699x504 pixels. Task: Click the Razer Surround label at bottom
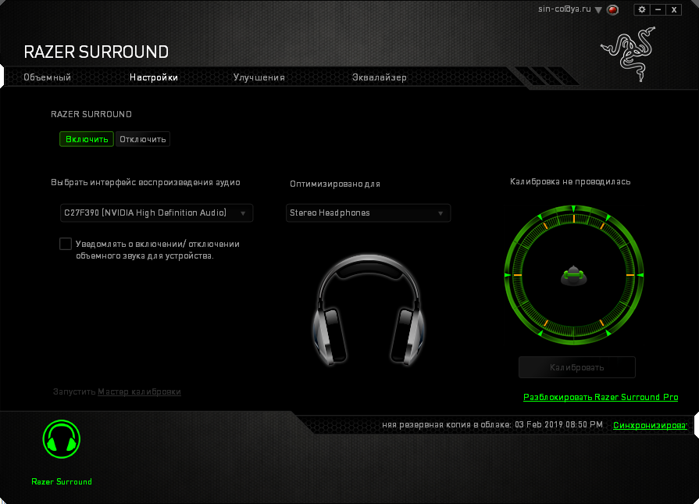62,481
